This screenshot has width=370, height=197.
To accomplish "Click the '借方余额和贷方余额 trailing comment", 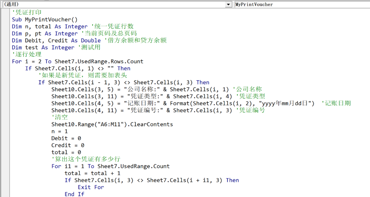I will [135, 40].
